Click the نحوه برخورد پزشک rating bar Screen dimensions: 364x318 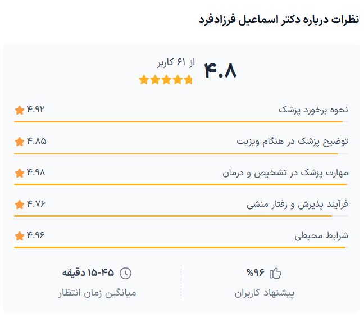[181, 121]
